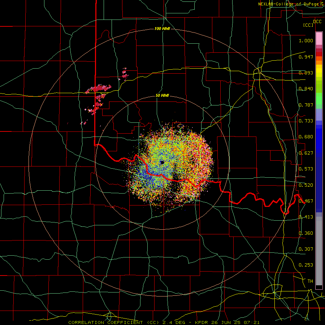Click the 0.253 legend value

(306, 265)
